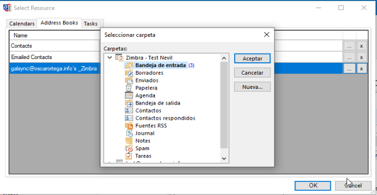Maximize the Select Resource window
377x195 pixels.
(341, 8)
